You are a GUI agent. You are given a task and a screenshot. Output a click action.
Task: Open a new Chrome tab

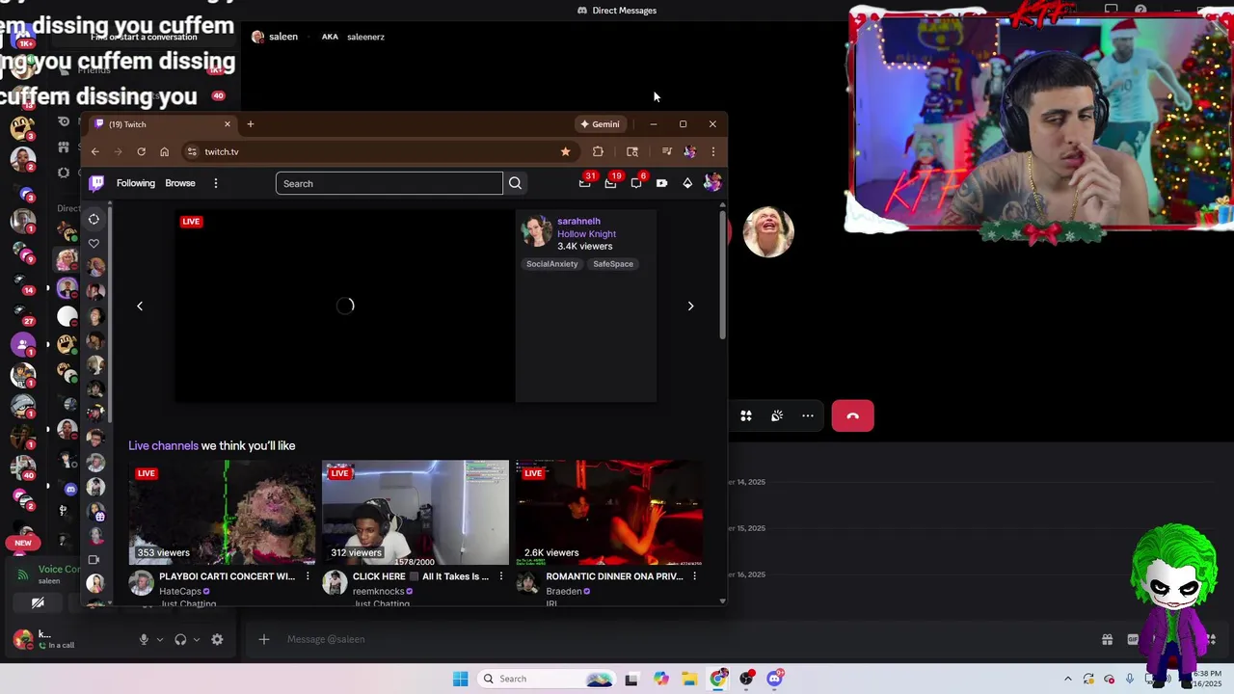coord(251,123)
